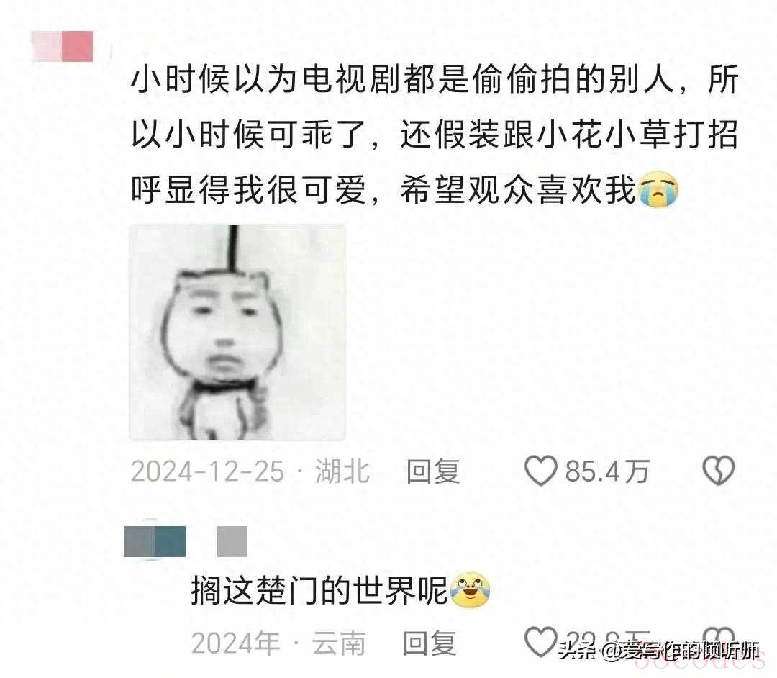Viewport: 777px width, 678px height.
Task: Tap the like count on the reply comment
Action: 607,639
